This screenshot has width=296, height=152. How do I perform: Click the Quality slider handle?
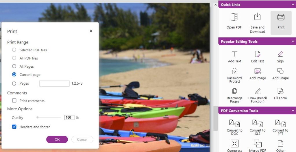coord(38,117)
